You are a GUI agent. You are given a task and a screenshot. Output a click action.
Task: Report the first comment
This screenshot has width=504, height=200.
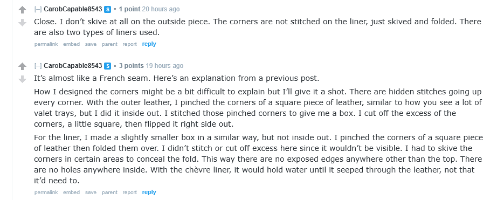(x=129, y=44)
